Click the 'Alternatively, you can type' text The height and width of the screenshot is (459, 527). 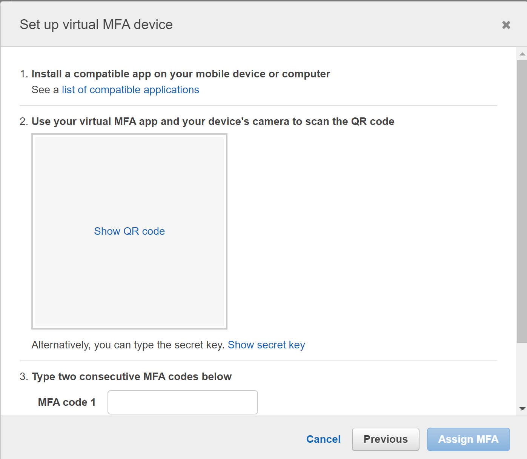coord(128,345)
